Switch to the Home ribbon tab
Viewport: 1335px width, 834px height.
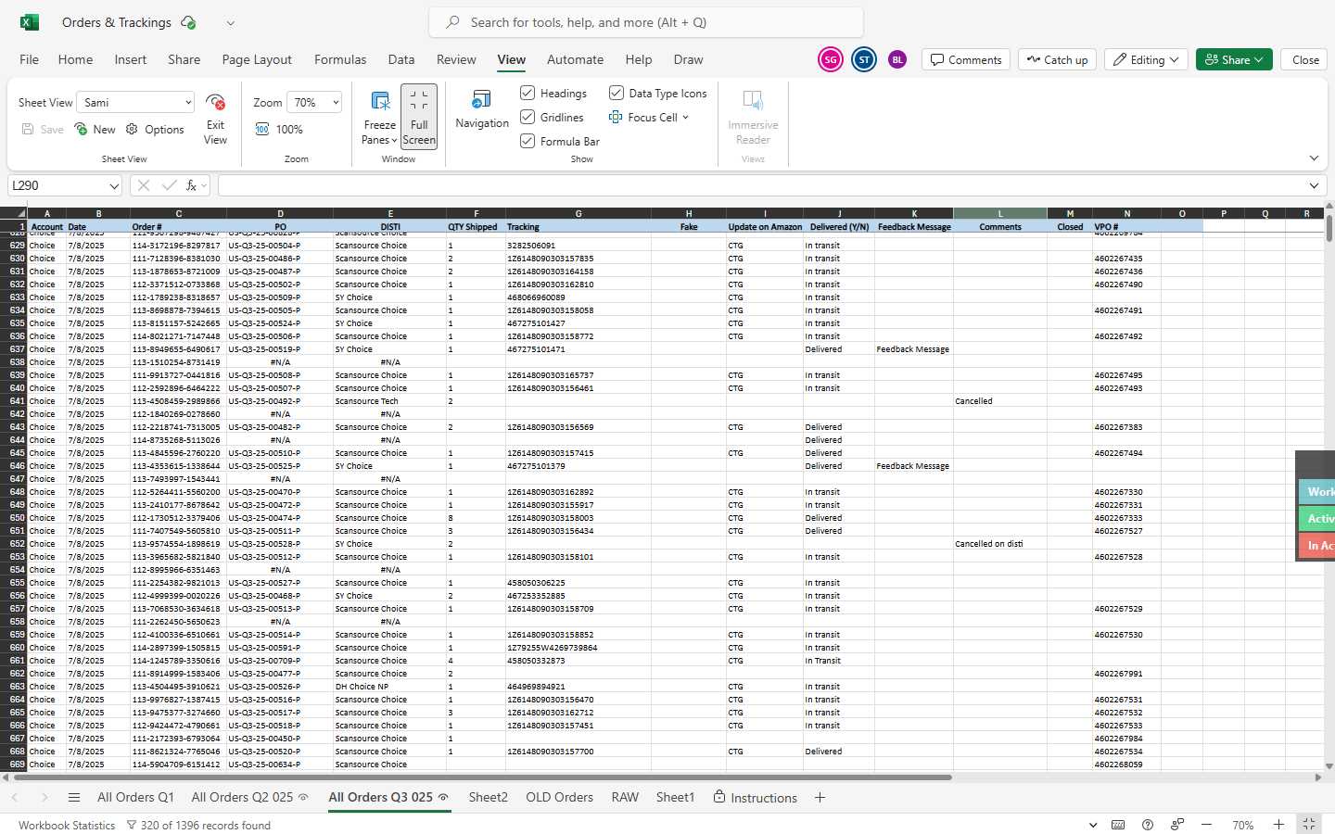pyautogui.click(x=75, y=59)
